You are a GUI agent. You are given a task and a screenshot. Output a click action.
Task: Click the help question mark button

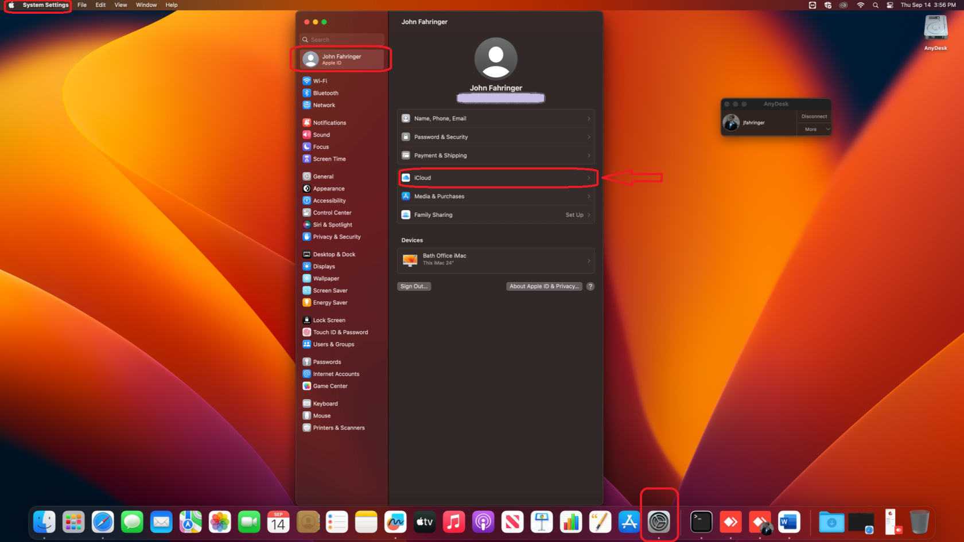coord(590,286)
